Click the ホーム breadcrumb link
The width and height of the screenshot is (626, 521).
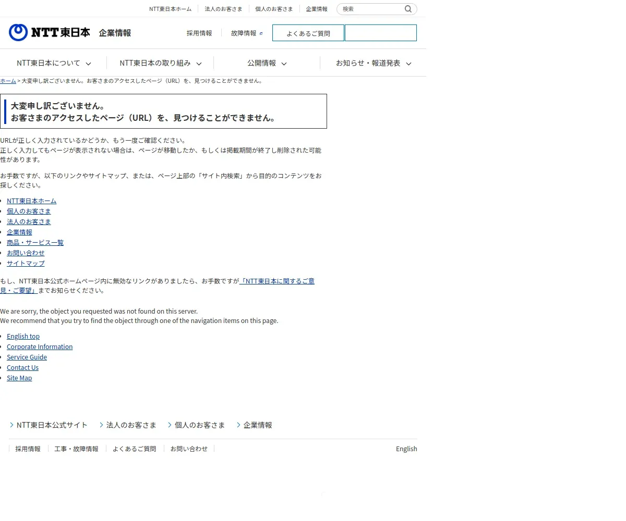tap(8, 81)
